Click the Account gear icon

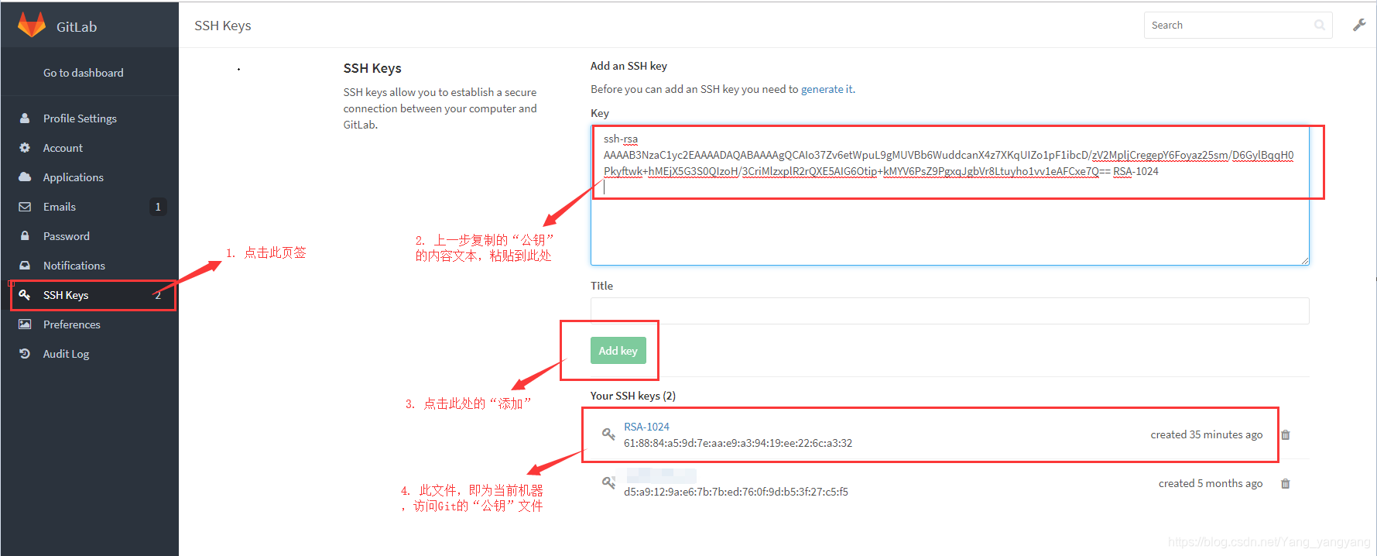point(25,148)
